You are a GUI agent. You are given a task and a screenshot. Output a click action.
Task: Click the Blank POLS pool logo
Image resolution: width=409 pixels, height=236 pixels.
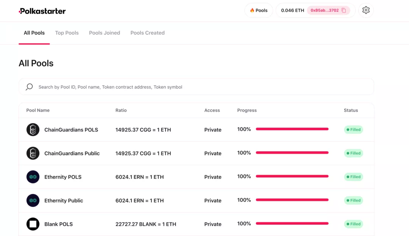[x=33, y=224]
